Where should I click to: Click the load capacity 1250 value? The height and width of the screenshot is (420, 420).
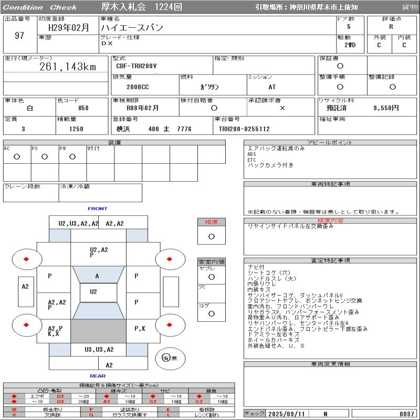(76, 129)
